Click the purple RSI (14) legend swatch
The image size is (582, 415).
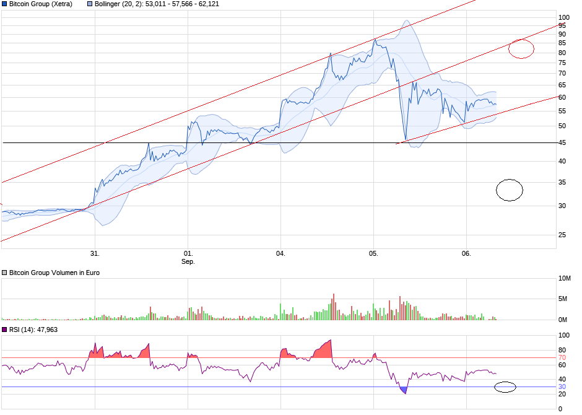pos(4,330)
